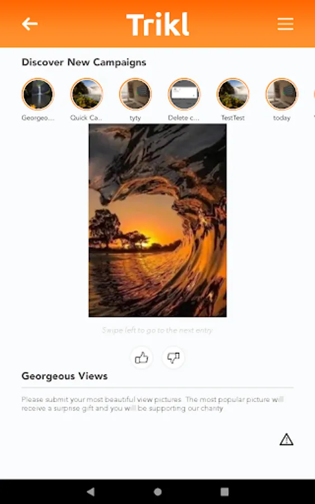Screen dimensions: 315x504
Task: Tap Android recent apps square button
Action: tap(224, 492)
